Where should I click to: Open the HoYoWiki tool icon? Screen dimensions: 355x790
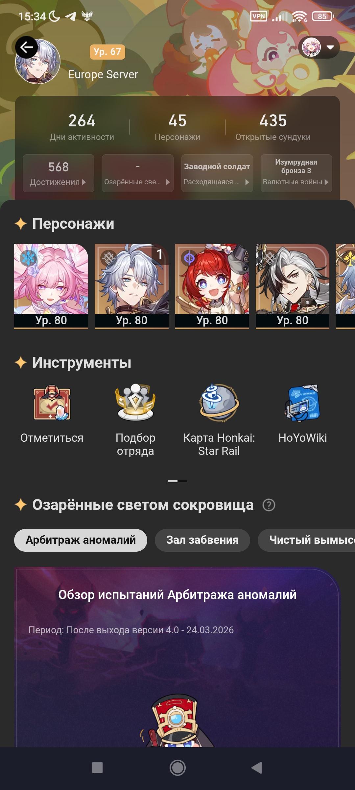303,403
